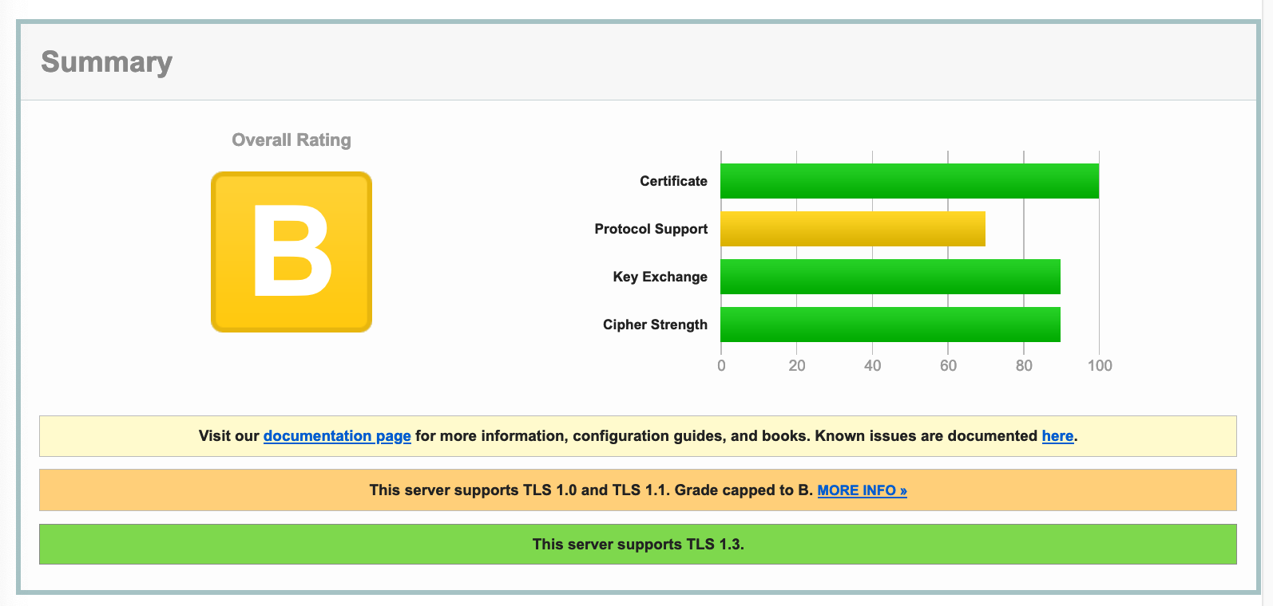
Task: Click the 'This server supports TLS 1.3.' message
Action: [x=638, y=545]
